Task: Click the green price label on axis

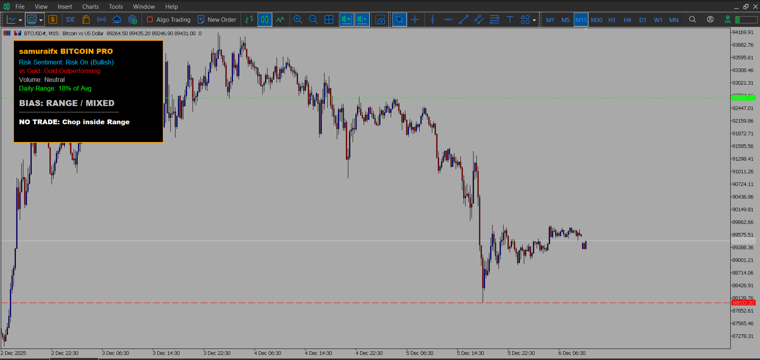Action: coord(743,98)
